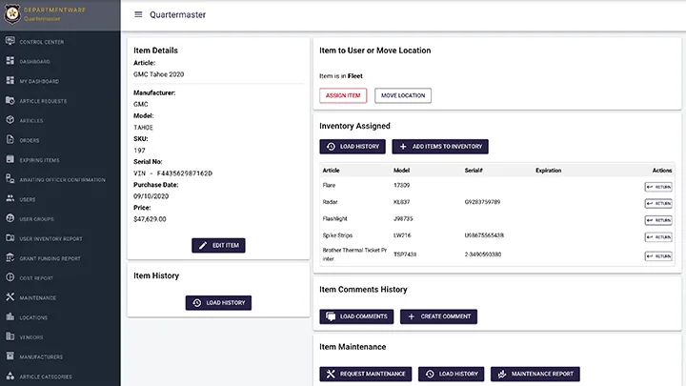Select Maintenance in the sidebar
The height and width of the screenshot is (386, 686).
(37, 298)
